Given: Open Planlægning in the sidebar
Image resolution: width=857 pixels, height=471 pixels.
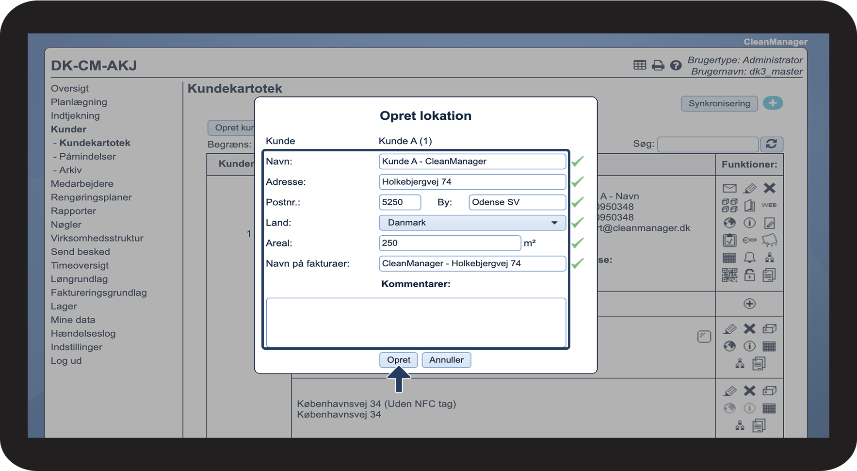Looking at the screenshot, I should coord(79,102).
